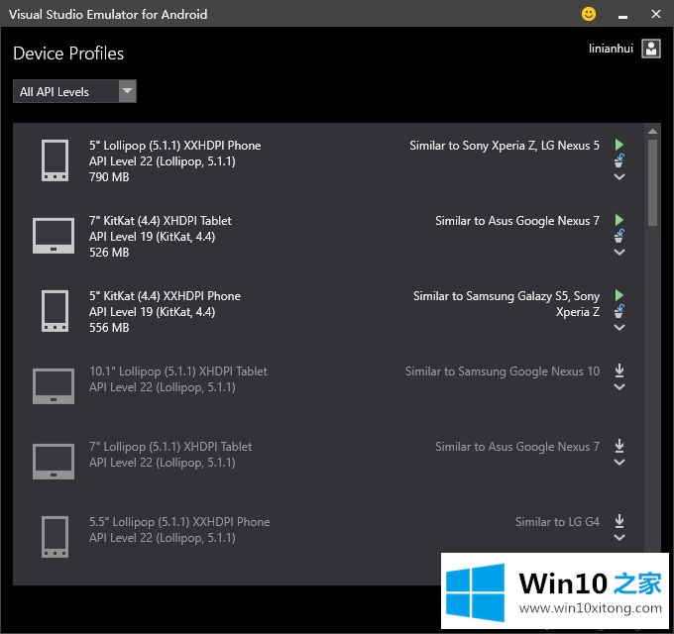The width and height of the screenshot is (674, 634).
Task: Select the 7" Lollipop (5.1.1) XHDPI Tablet title
Action: pyautogui.click(x=170, y=447)
